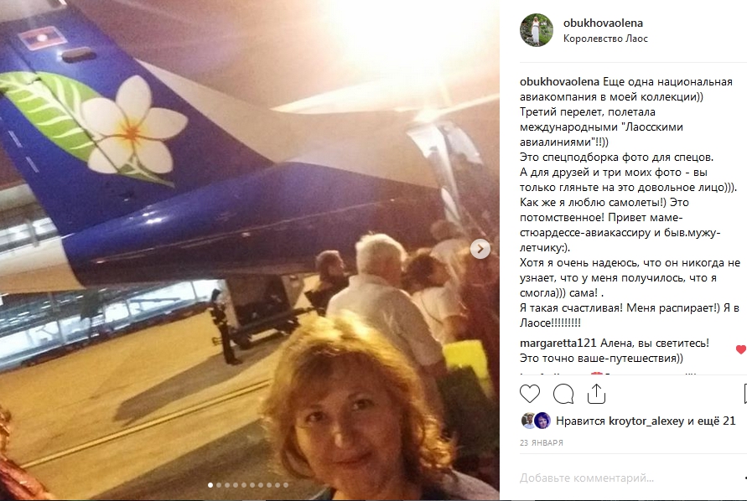747x501 pixels.
Task: Like the post with the heart icon
Action: 529,394
